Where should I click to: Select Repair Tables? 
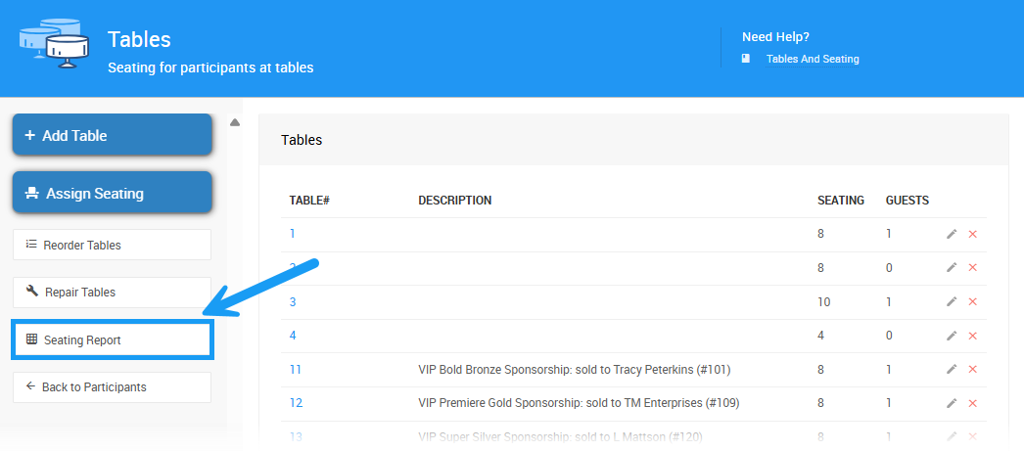pos(112,292)
